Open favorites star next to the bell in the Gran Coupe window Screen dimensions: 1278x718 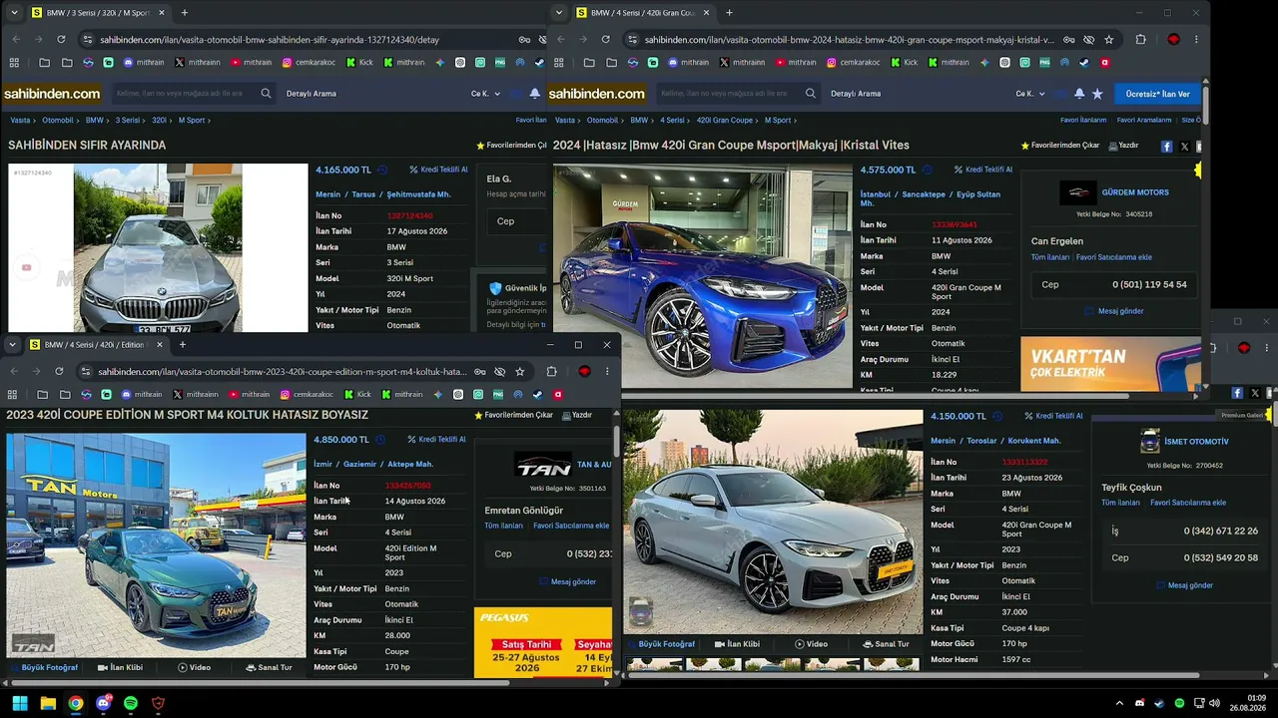click(x=1097, y=94)
